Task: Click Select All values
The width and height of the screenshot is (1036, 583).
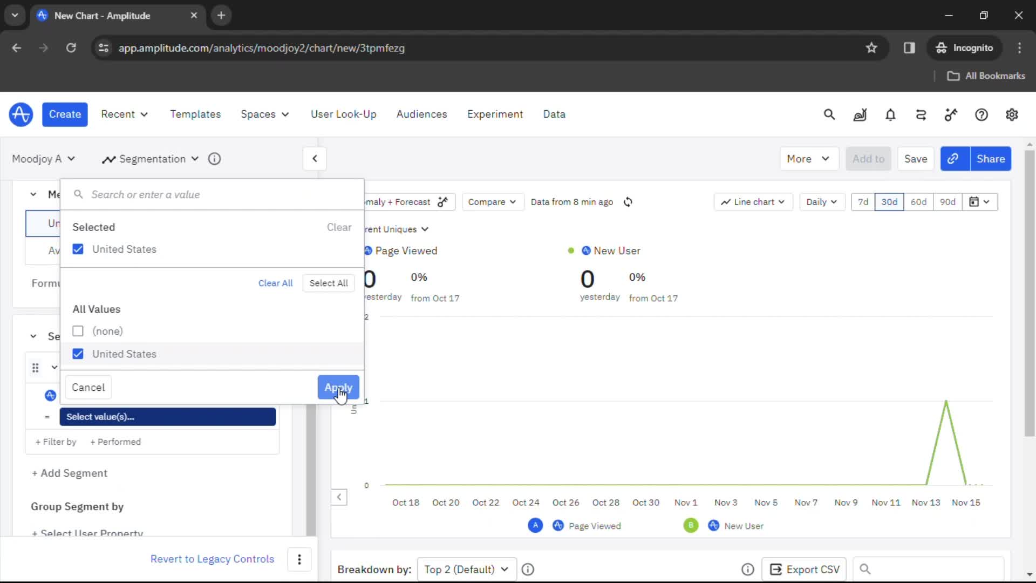Action: (329, 283)
